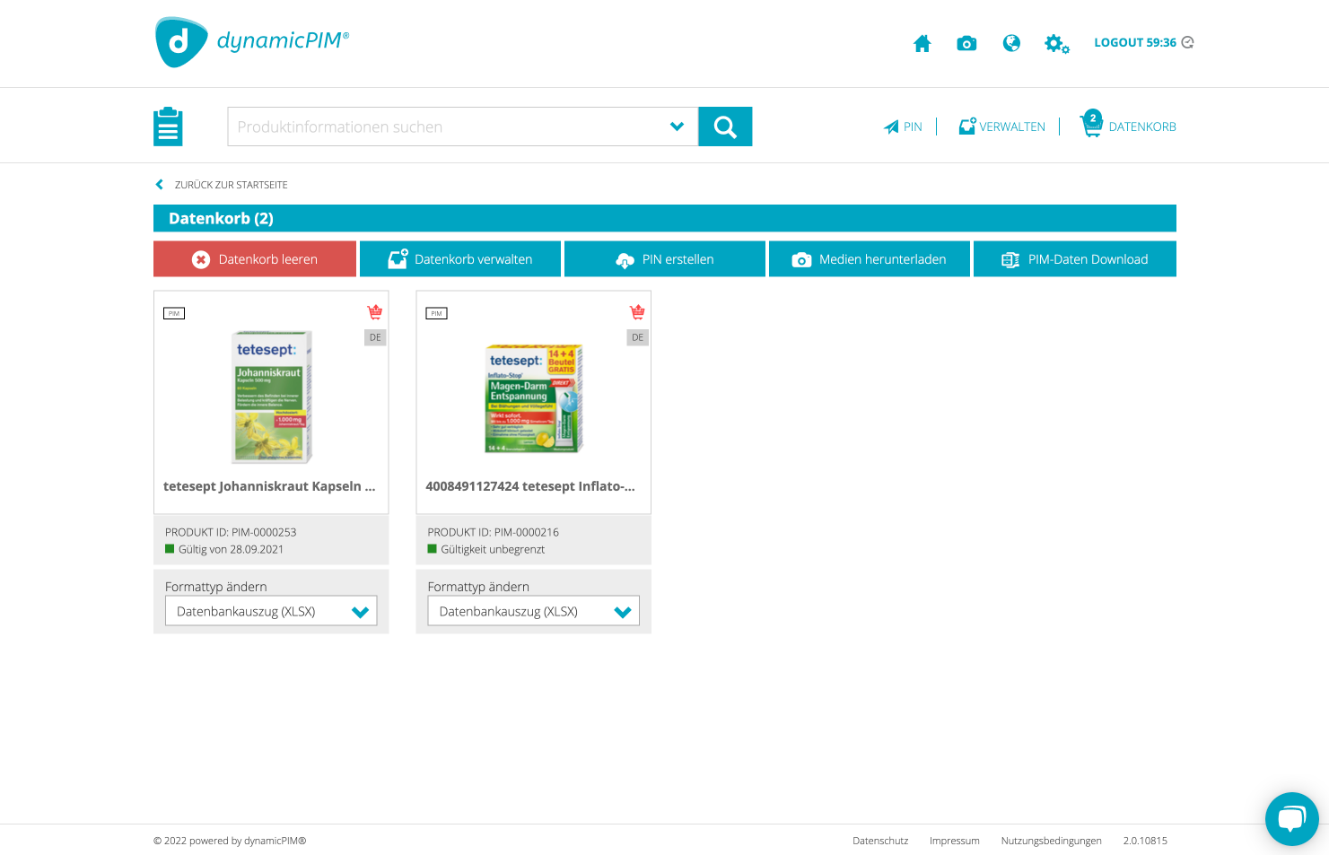Click the magnifier search button
The image size is (1329, 855).
725,127
